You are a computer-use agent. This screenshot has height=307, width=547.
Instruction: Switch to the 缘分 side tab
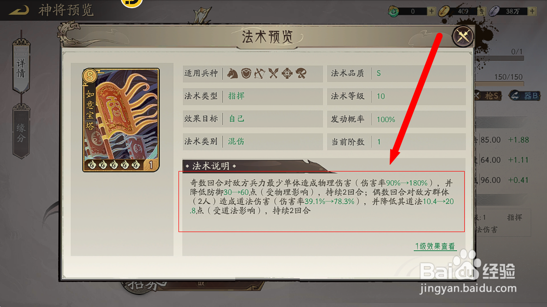pyautogui.click(x=21, y=132)
